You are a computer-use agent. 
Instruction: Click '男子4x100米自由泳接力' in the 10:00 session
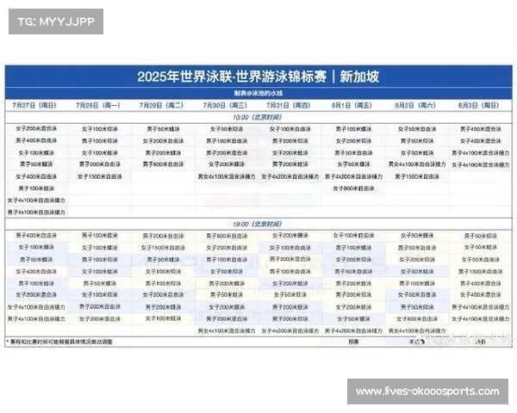tap(36, 213)
